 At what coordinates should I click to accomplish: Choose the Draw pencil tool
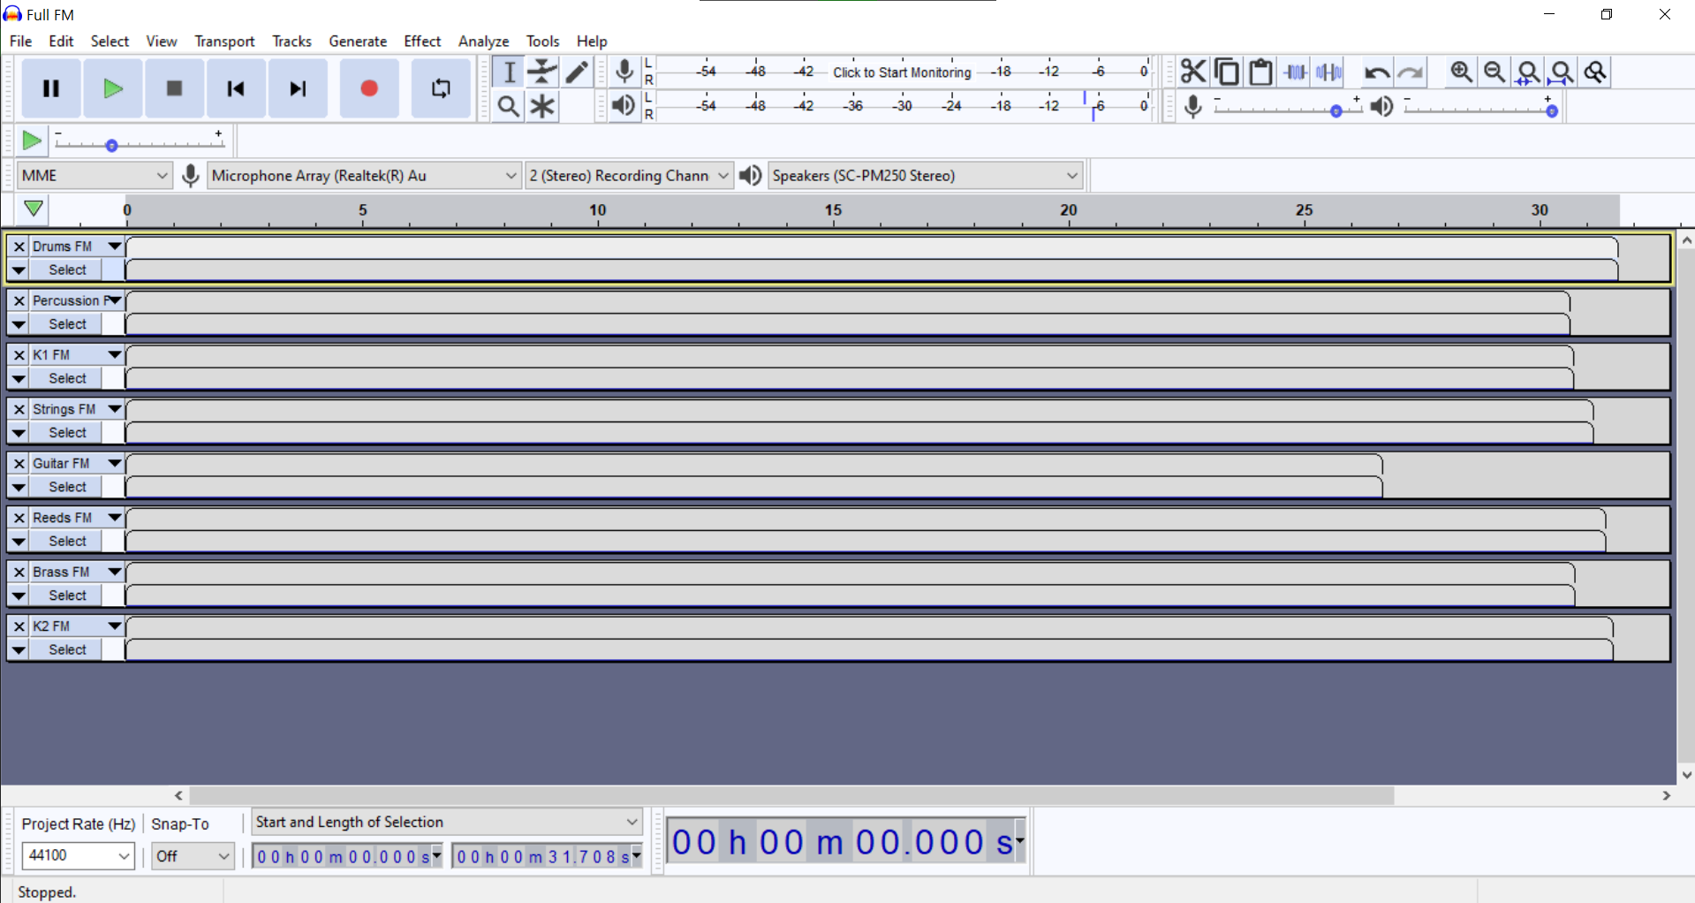point(577,72)
